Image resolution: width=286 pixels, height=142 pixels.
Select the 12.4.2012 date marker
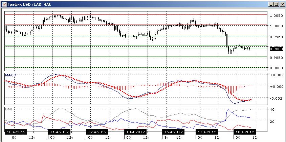click(97, 132)
